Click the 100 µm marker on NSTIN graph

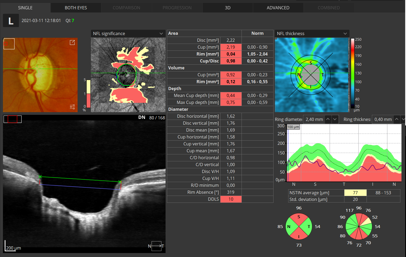(293, 127)
